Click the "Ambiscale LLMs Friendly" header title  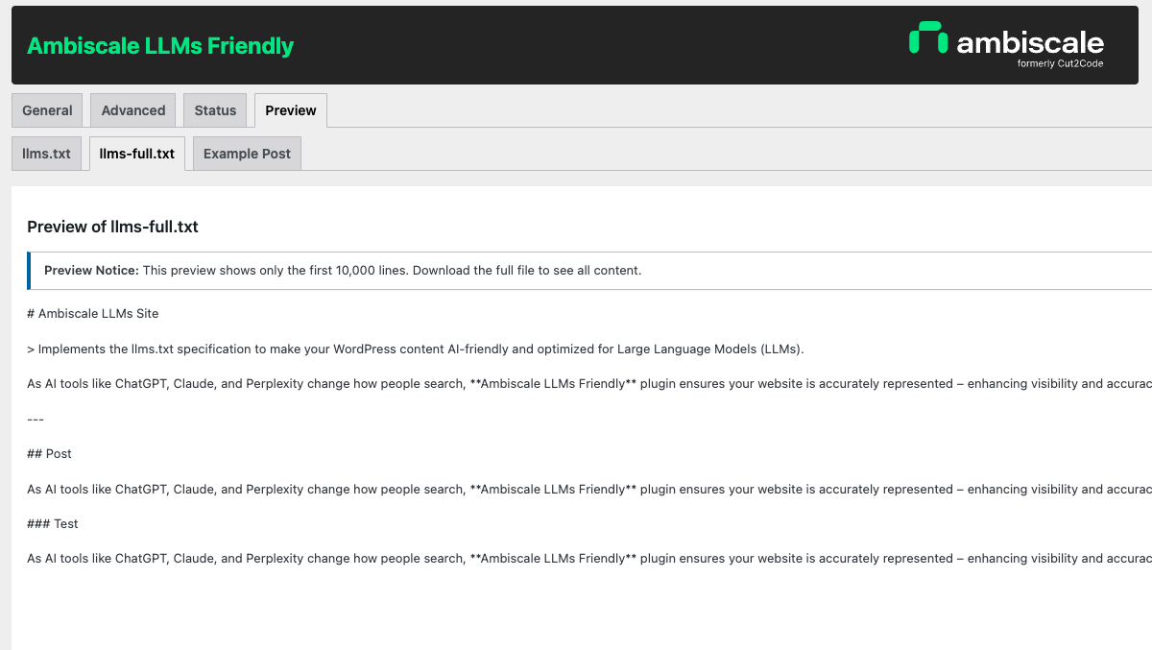point(160,46)
